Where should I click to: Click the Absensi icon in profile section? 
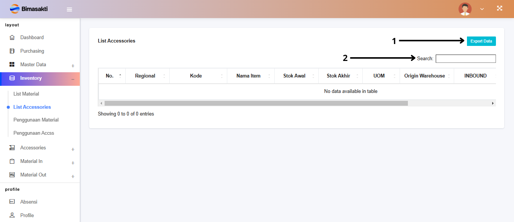pos(12,202)
